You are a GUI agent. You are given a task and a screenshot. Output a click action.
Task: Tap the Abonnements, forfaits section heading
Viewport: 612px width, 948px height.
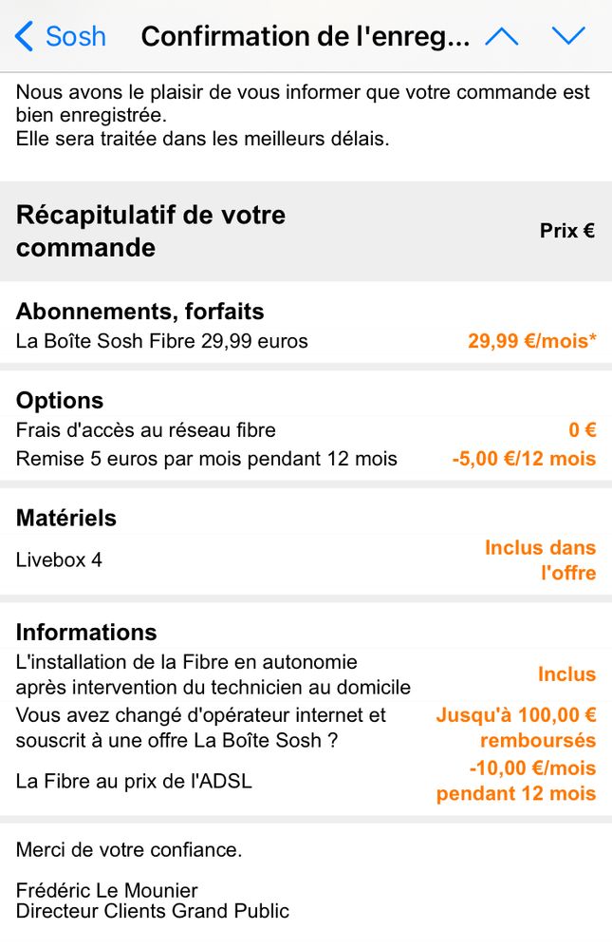point(140,312)
